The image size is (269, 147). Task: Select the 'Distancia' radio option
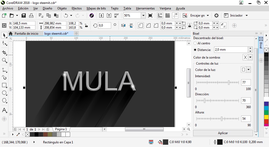pos(195,50)
